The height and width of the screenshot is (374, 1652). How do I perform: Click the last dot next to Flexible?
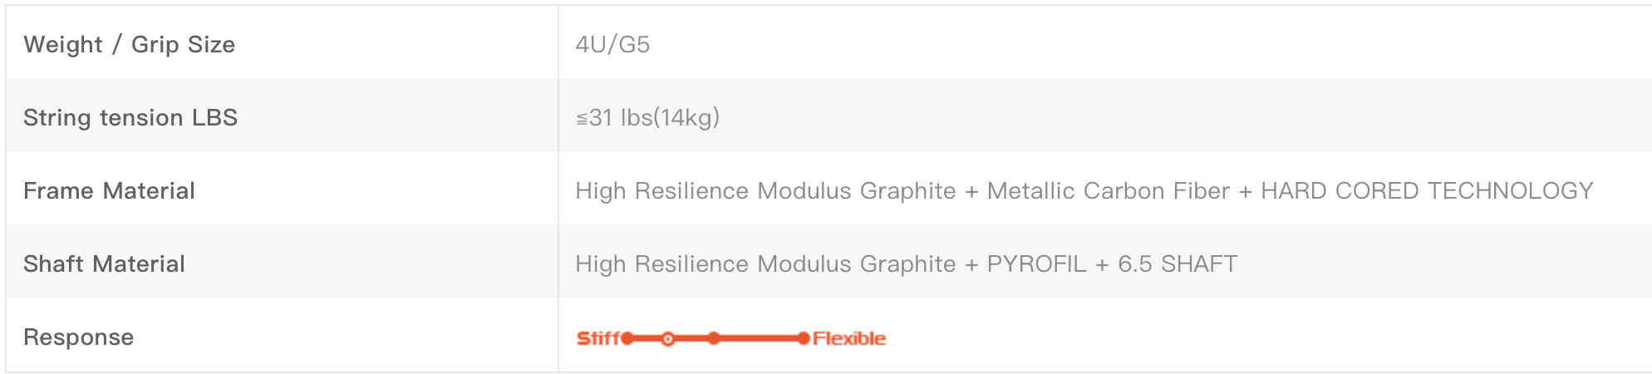coord(803,338)
